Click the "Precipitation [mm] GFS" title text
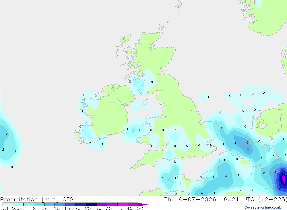287x210 pixels. tap(37, 199)
